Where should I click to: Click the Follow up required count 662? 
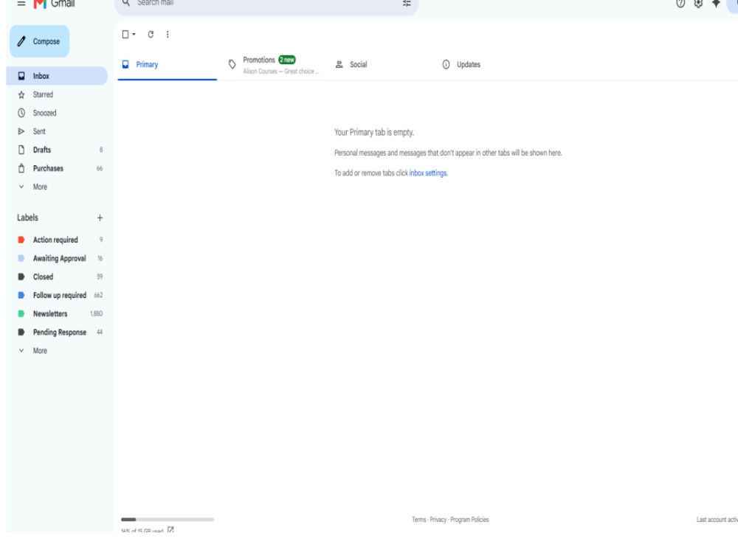coord(98,296)
